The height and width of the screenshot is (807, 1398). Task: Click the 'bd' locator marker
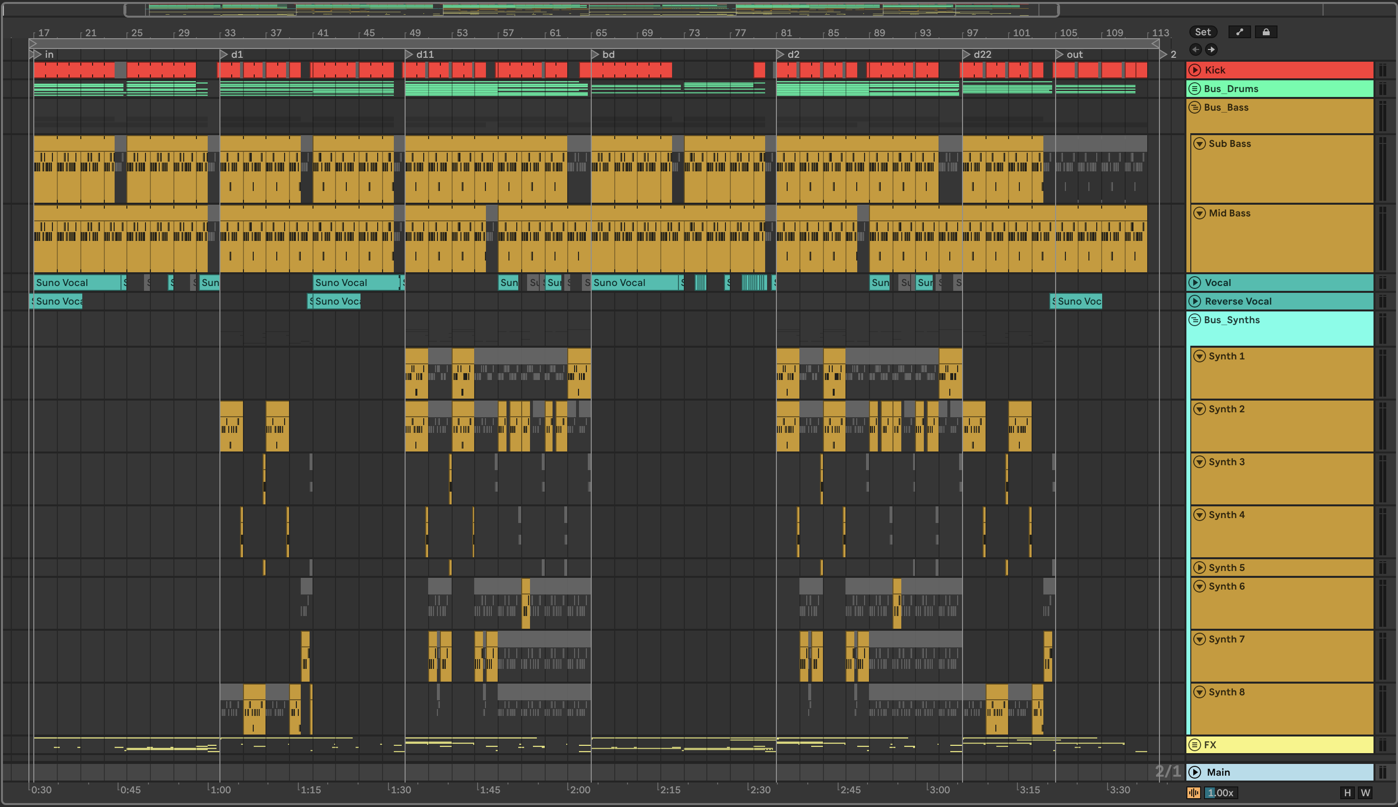click(595, 54)
